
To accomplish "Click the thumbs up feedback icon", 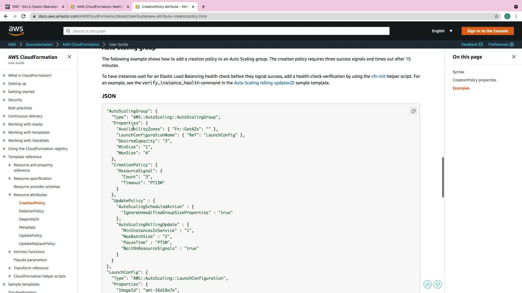I will (x=427, y=284).
